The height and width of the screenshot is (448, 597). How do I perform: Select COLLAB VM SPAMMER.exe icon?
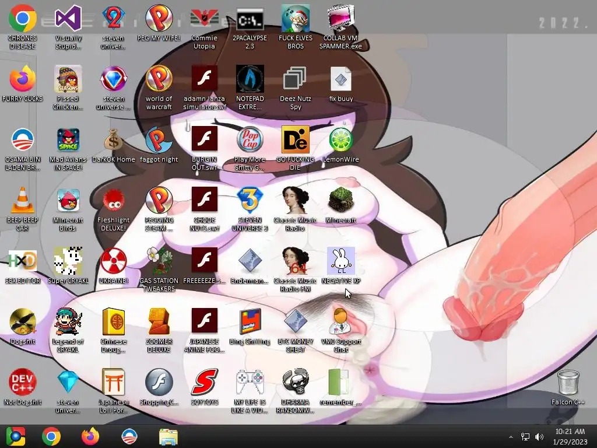(340, 18)
